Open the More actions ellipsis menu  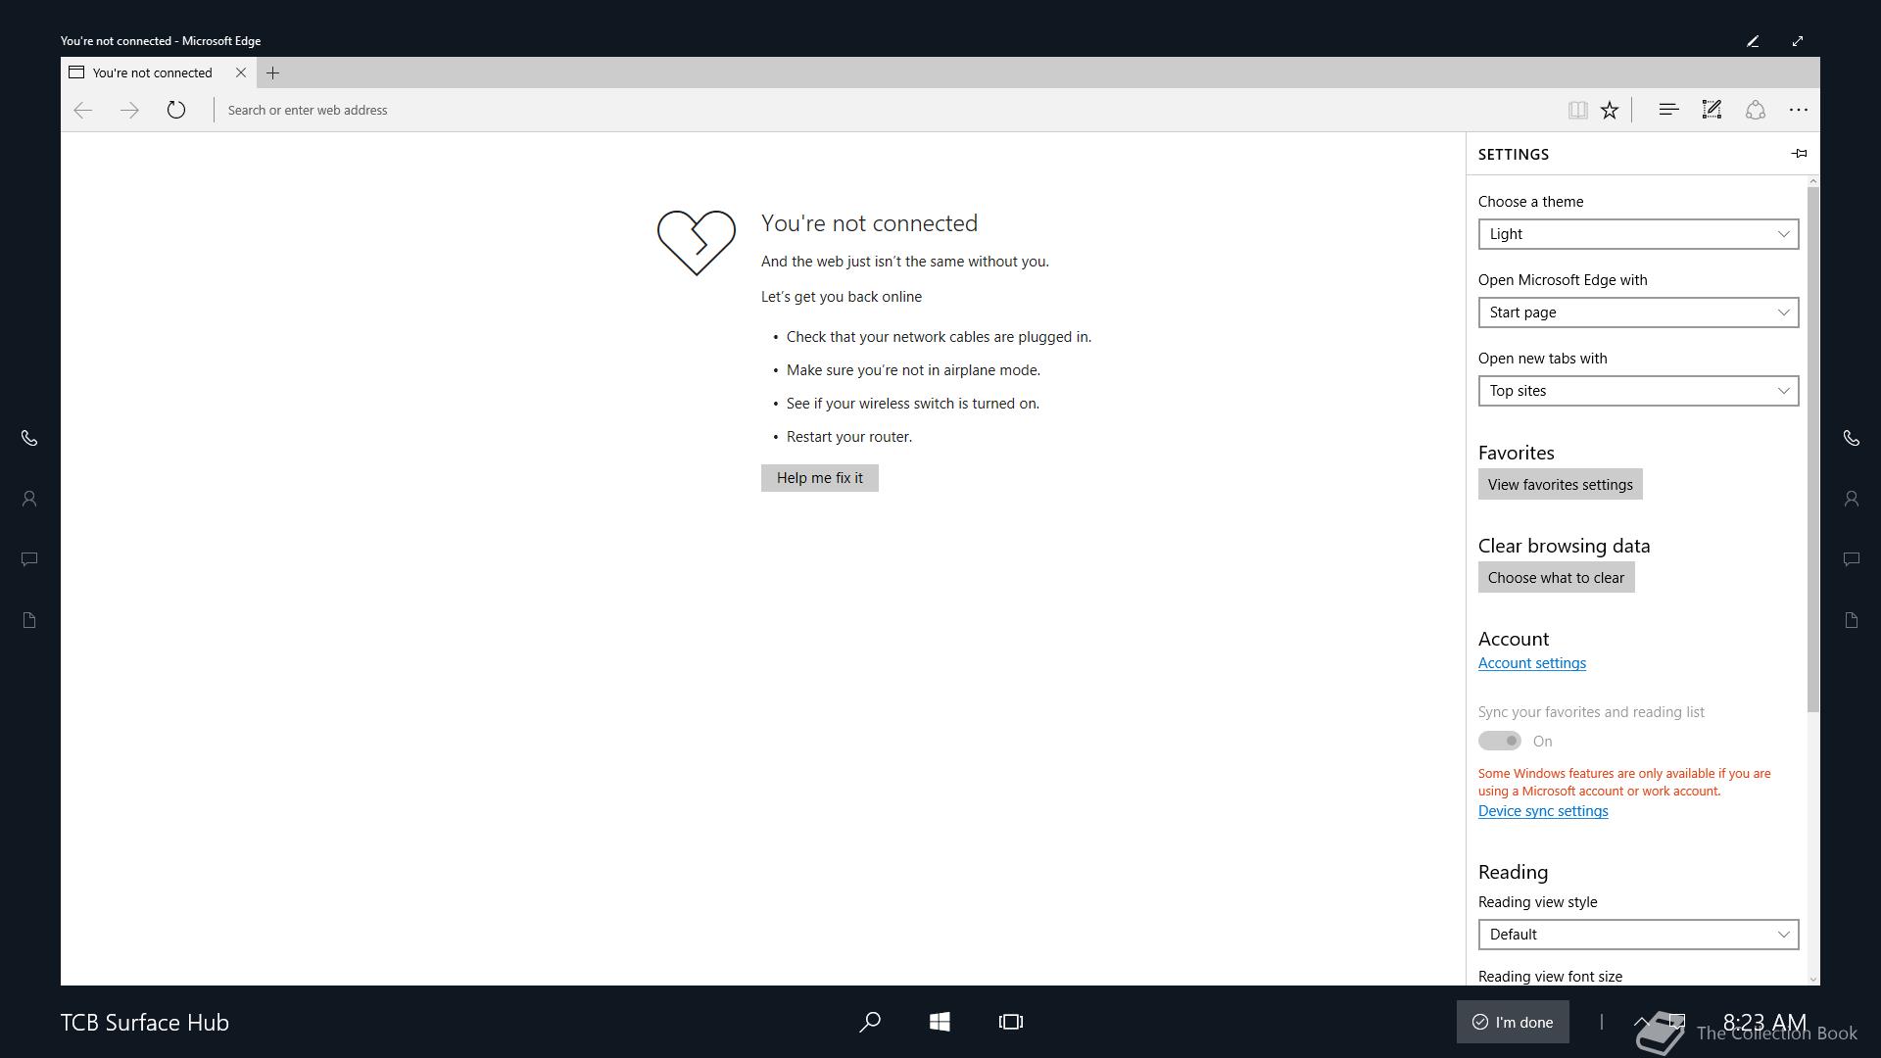click(1799, 110)
